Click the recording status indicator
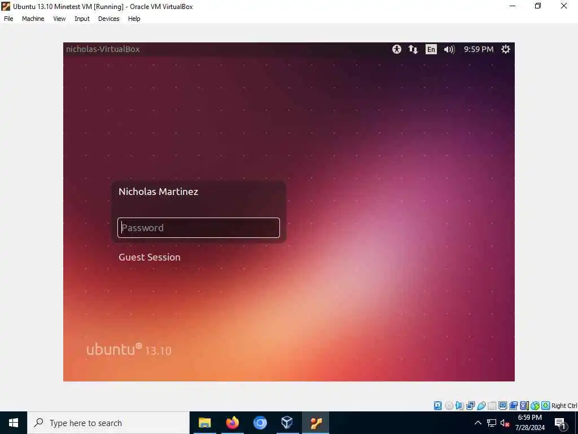Viewport: 578px width, 434px height. (x=513, y=406)
